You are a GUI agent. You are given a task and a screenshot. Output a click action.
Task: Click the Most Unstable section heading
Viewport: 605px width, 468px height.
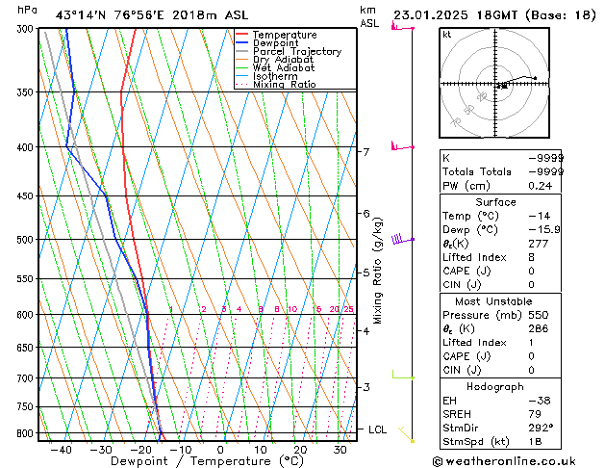[x=493, y=301]
